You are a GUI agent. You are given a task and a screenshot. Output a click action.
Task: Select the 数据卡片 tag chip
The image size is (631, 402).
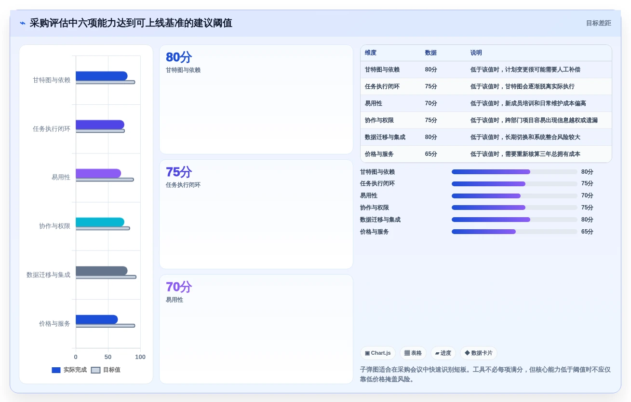[x=479, y=353]
